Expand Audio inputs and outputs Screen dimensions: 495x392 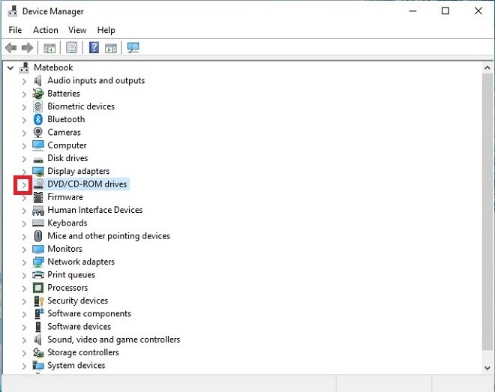pos(24,82)
